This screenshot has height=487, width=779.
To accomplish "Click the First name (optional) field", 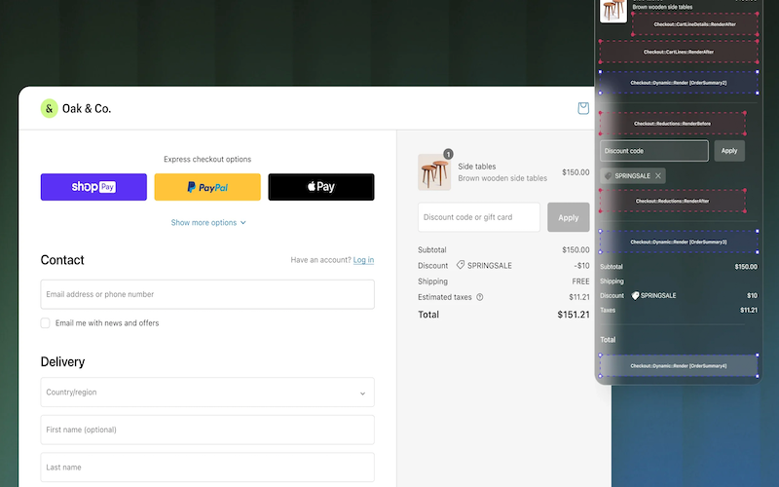I will pos(207,430).
